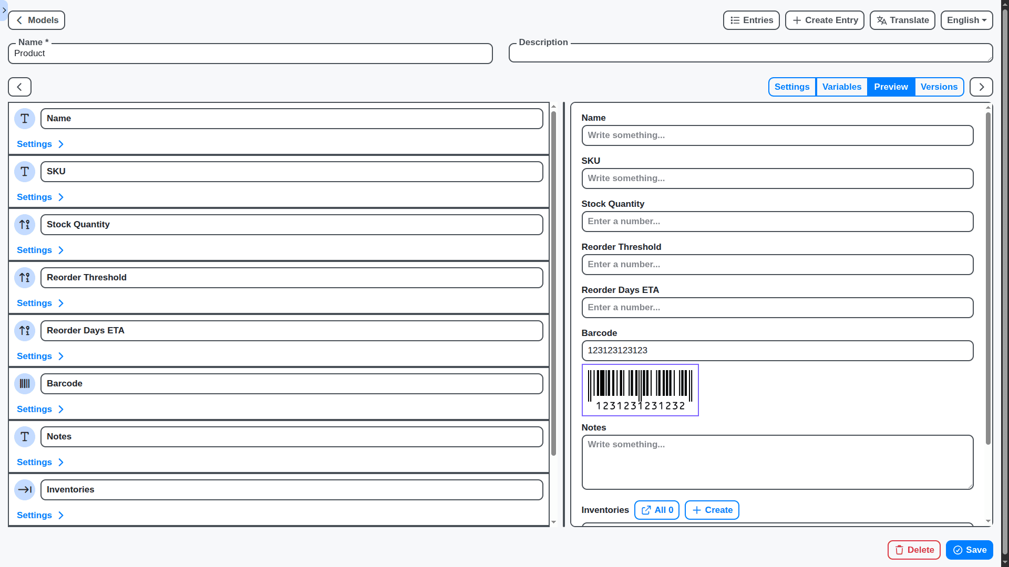Delete the Product model

coord(914,550)
